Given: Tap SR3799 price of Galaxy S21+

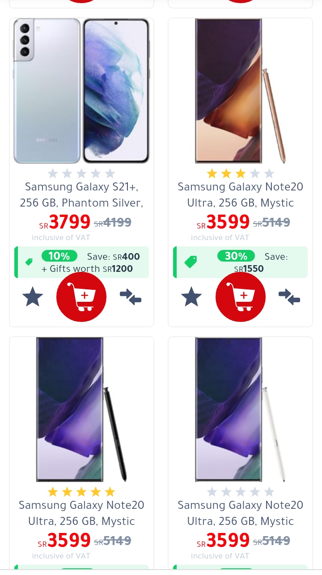Looking at the screenshot, I should (x=65, y=222).
